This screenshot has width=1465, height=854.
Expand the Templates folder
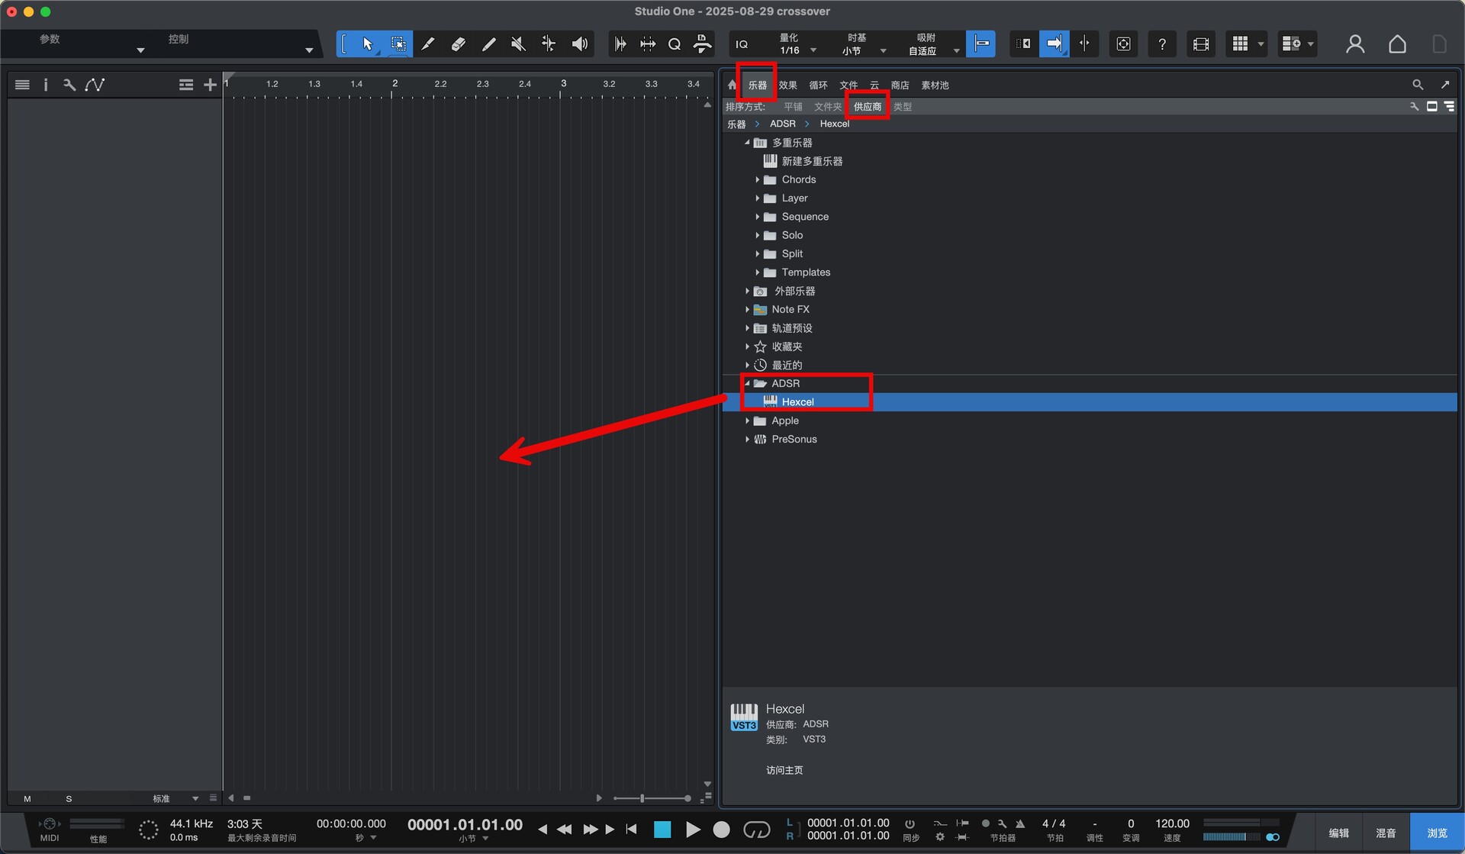pyautogui.click(x=757, y=272)
